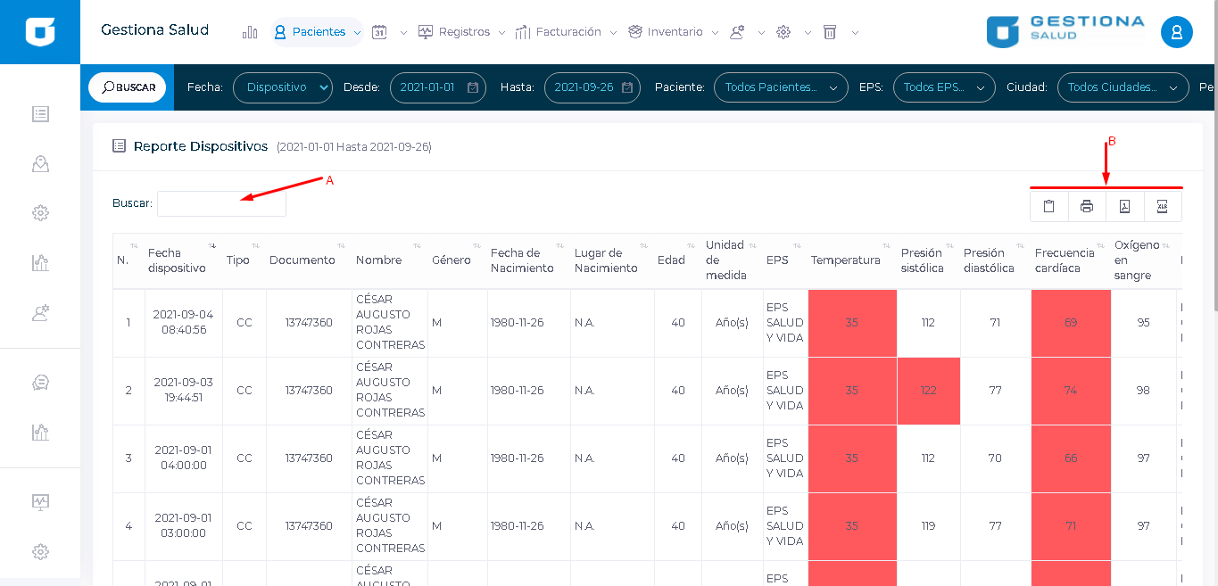Export the report as PDF
The image size is (1218, 586).
1124,207
